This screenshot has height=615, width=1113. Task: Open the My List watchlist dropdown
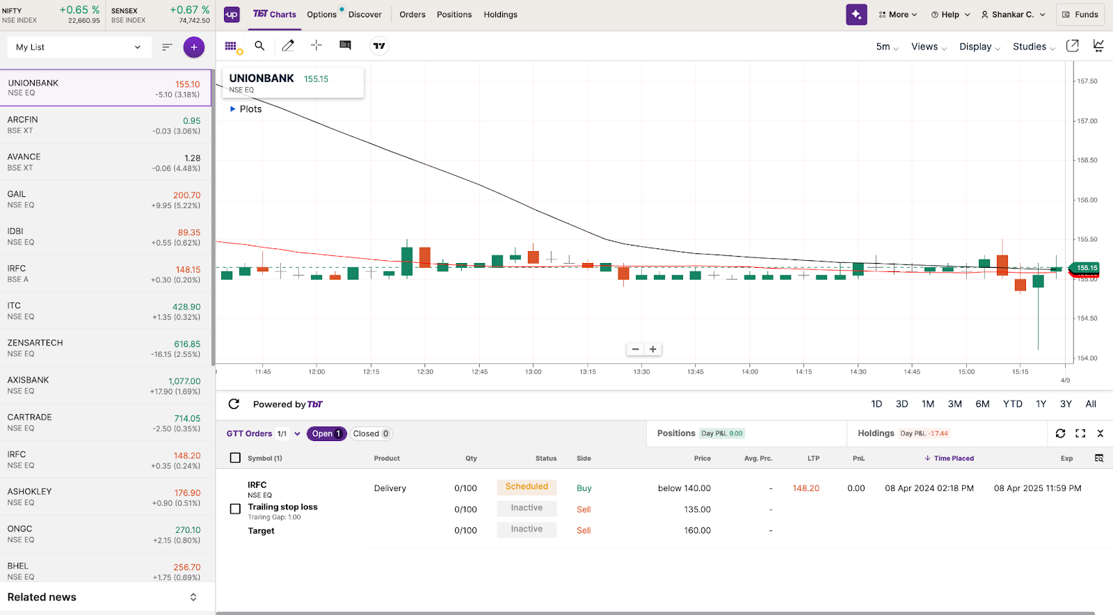click(78, 47)
